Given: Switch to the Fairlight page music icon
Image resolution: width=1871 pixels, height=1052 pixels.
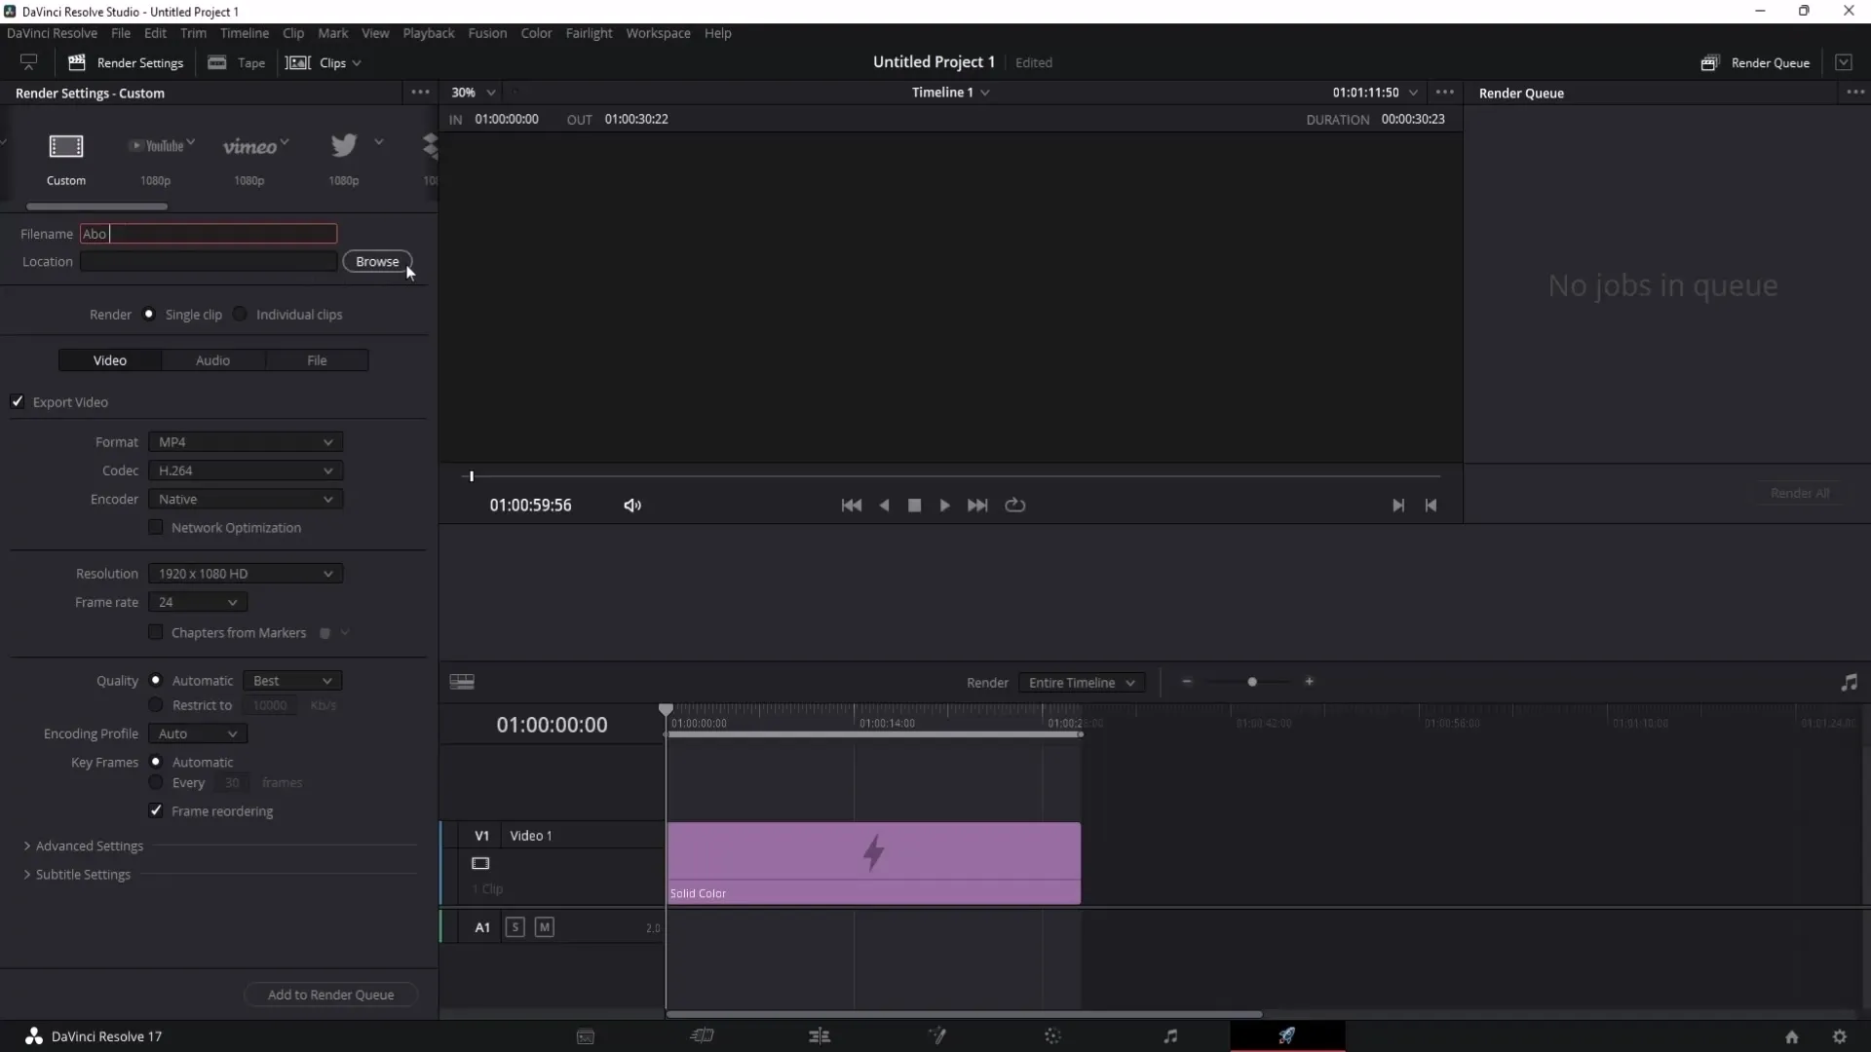Looking at the screenshot, I should tap(1170, 1035).
